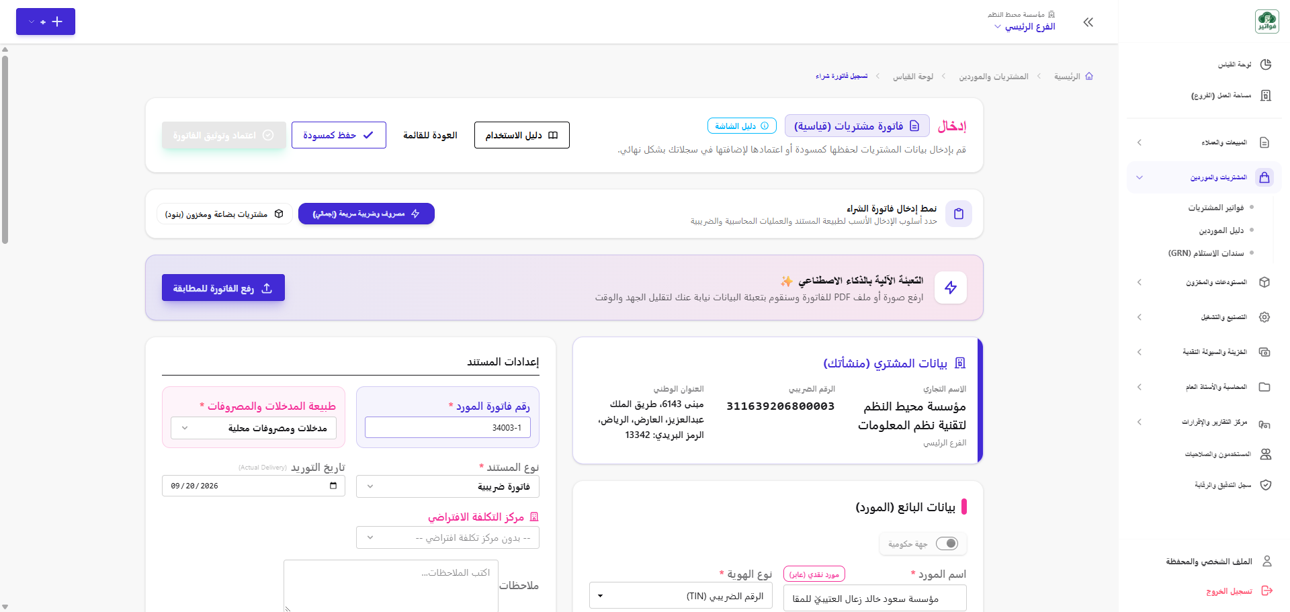Open مركز التكلفة الافتراضي dropdown
The height and width of the screenshot is (612, 1290).
coord(447,538)
